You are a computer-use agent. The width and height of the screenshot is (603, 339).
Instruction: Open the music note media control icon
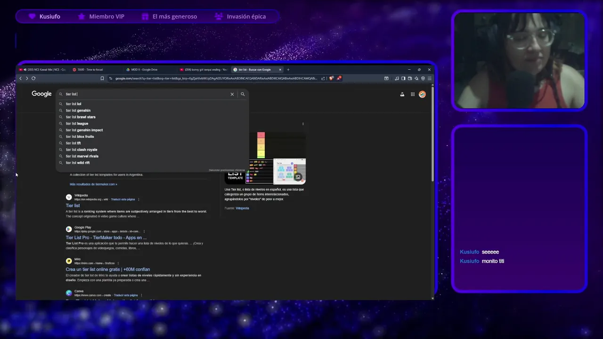click(397, 78)
